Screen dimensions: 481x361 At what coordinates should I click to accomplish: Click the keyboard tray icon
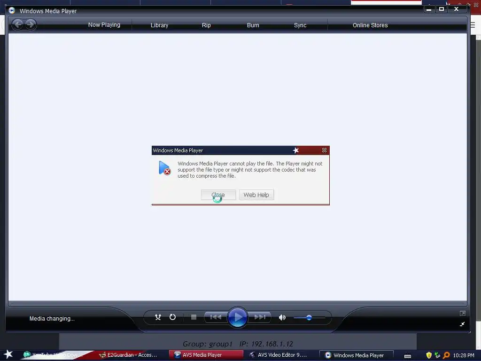pyautogui.click(x=408, y=356)
